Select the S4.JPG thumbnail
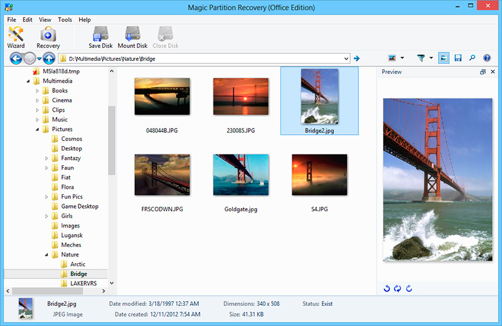The width and height of the screenshot is (502, 326). 319,175
